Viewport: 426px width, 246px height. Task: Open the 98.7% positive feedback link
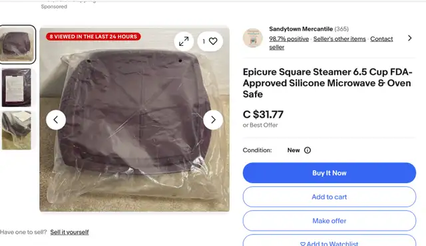(289, 39)
